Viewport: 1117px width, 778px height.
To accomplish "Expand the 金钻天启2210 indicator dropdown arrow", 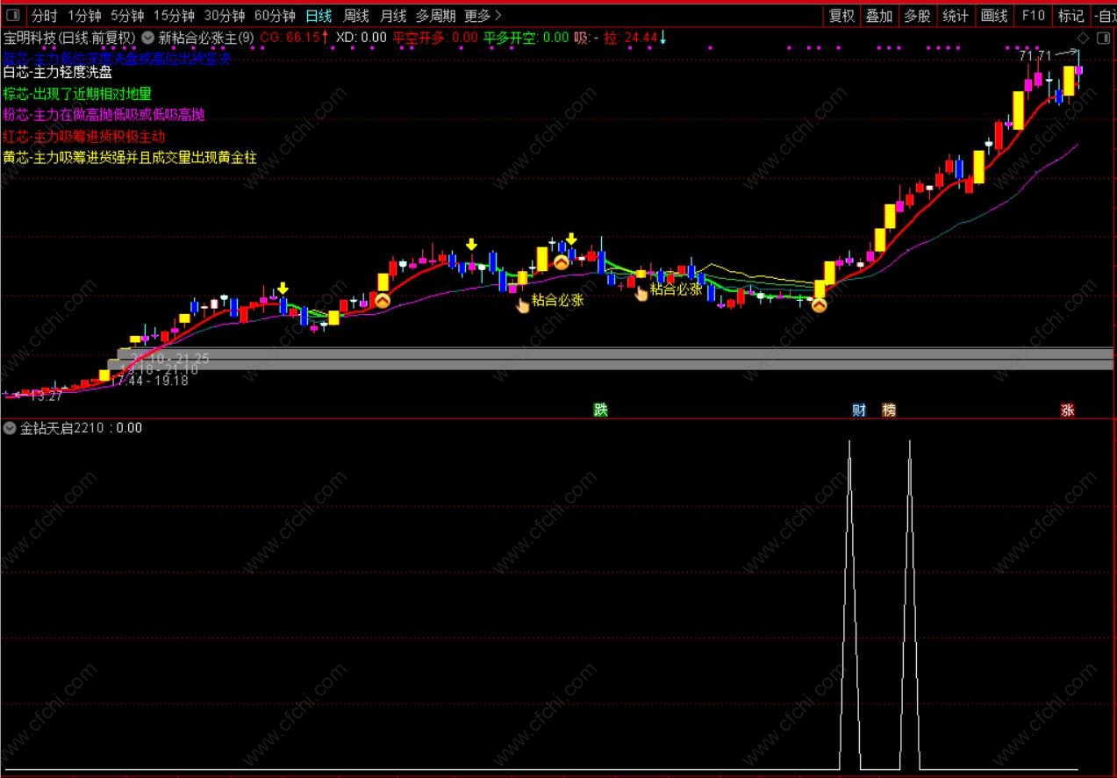I will click(10, 428).
